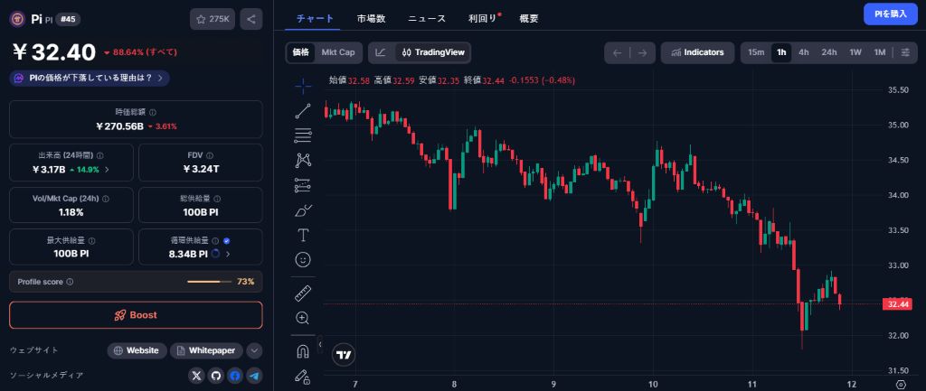This screenshot has height=391, width=926.
Task: Collapse the drawing toolbar side arrow
Action: 319,344
